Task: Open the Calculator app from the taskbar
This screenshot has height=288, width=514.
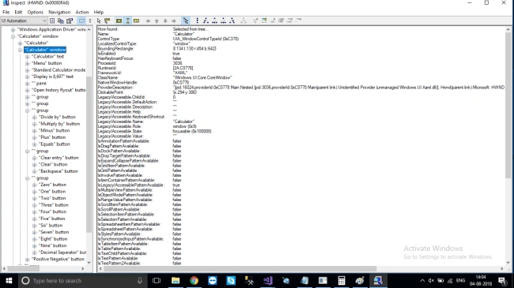Action: point(342,281)
